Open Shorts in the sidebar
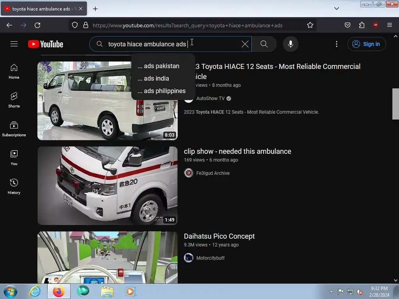 [14, 100]
